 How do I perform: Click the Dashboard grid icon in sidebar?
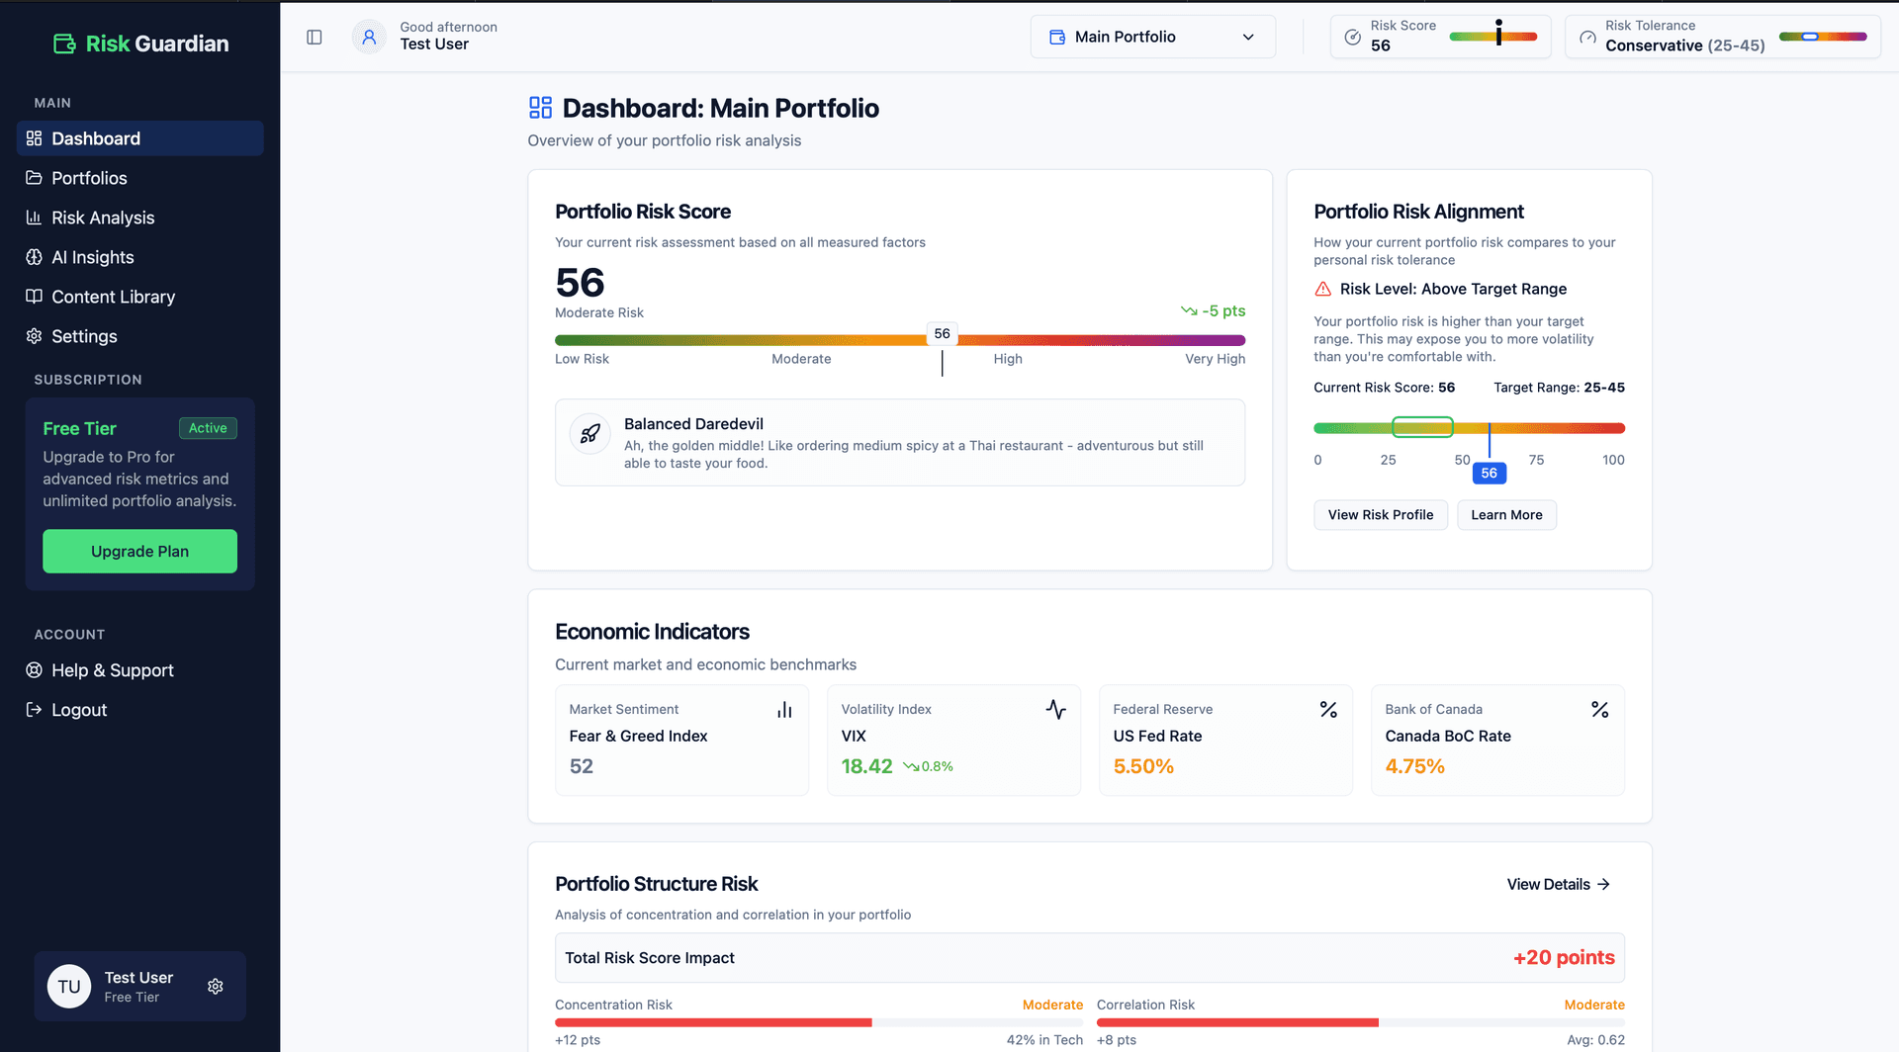[34, 138]
